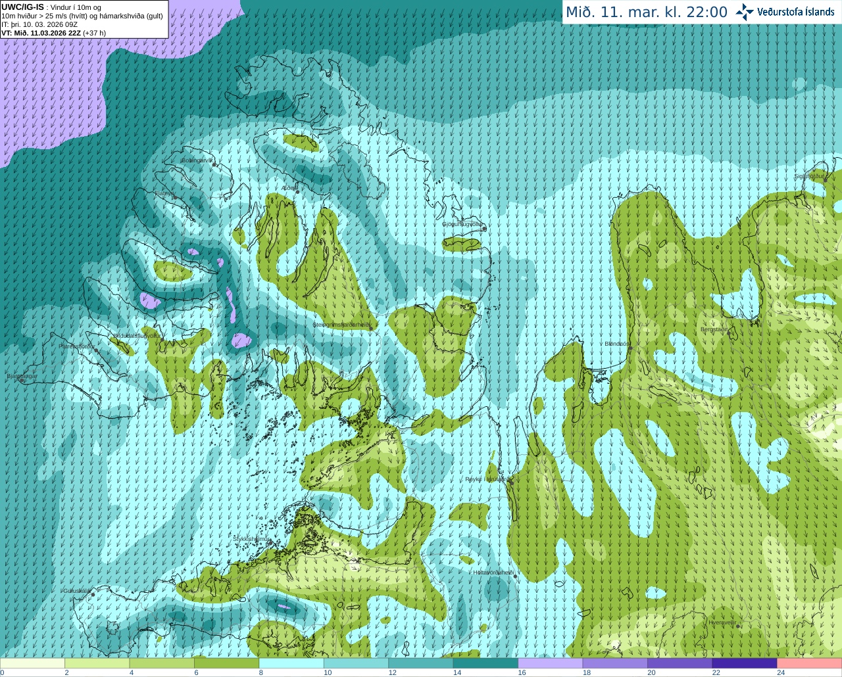The width and height of the screenshot is (842, 677).
Task: Click the 'VT: Mið. 11.03.2026 22Z (+37 h)' line
Action: (x=54, y=32)
